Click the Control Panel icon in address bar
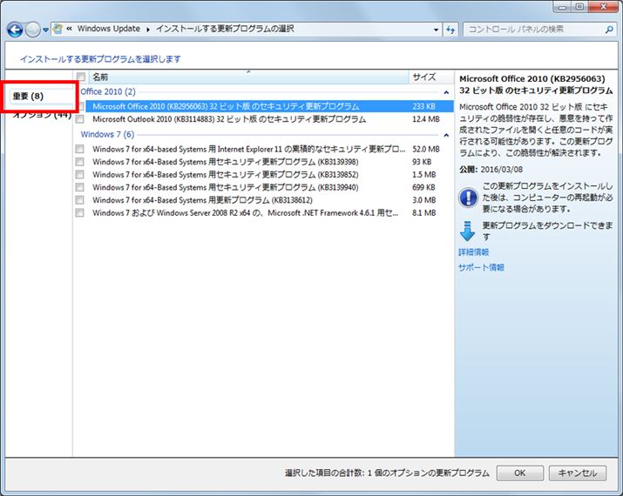Screen dimensions: 623x496 58,29
